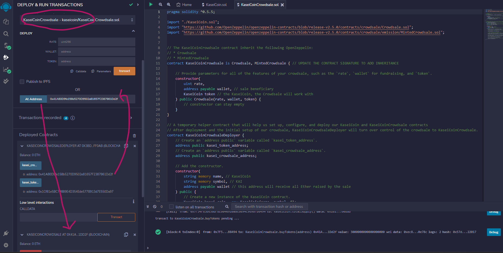Collapse the Deploy parameters section

[x=133, y=31]
